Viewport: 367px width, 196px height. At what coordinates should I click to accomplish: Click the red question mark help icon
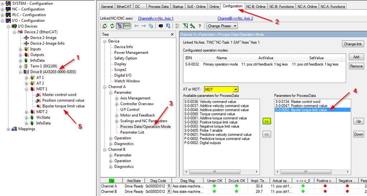click(200, 26)
